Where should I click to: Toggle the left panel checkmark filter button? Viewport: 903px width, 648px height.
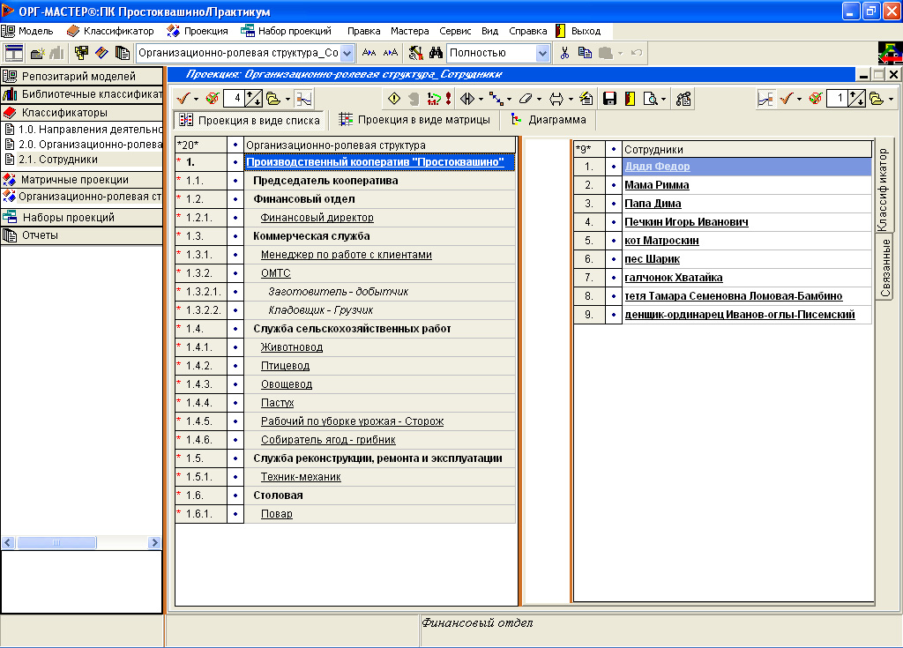[x=183, y=99]
